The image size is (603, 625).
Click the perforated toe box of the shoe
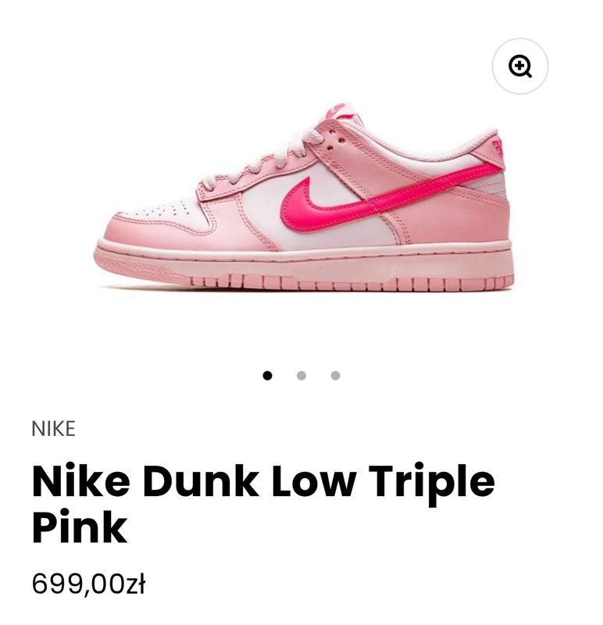[x=159, y=210]
